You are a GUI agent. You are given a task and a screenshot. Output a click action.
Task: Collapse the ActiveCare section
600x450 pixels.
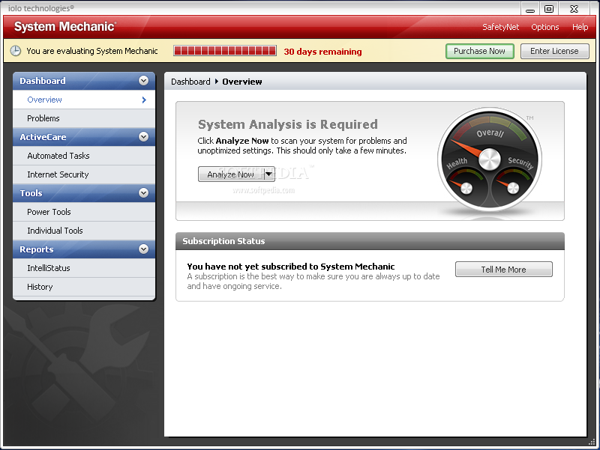point(143,137)
